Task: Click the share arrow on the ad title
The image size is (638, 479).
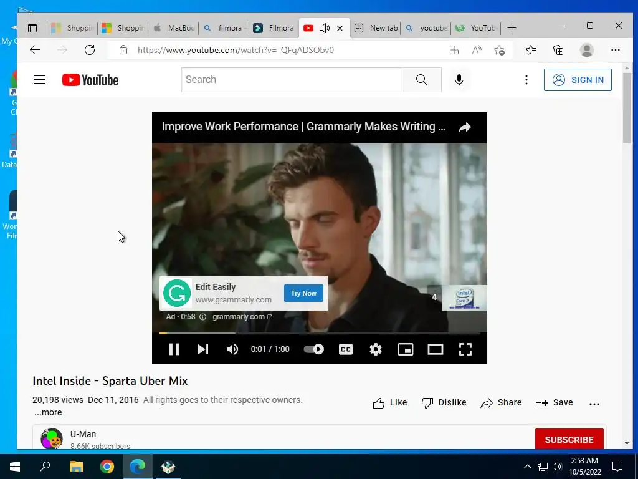Action: (x=465, y=127)
